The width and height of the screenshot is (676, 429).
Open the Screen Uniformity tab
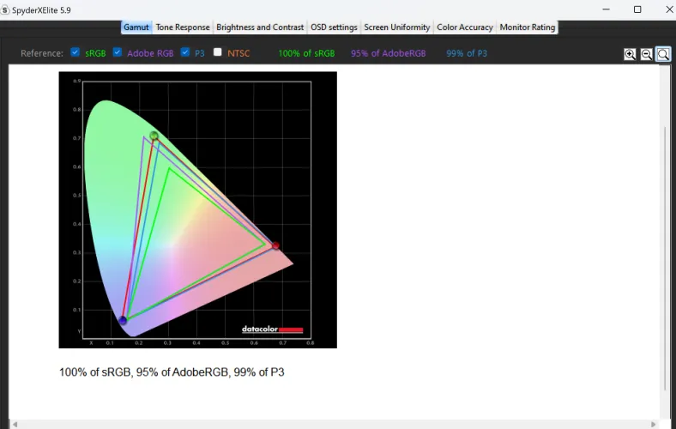(396, 27)
